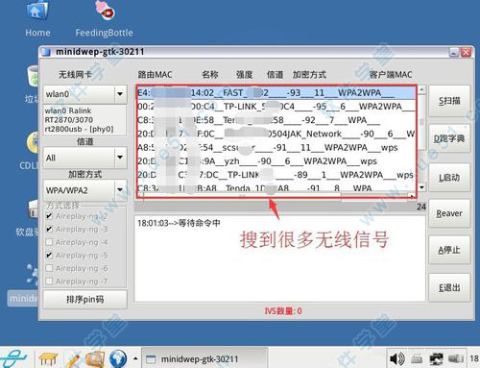Enable the Aireplay-ng -4 checkbox

[x=49, y=242]
